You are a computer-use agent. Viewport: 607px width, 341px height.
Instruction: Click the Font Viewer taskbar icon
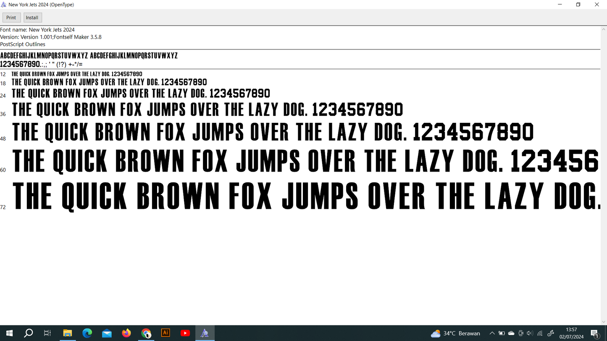click(205, 333)
